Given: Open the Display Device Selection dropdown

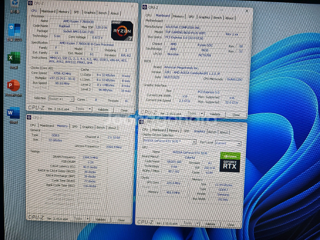Looking at the screenshot, I should coord(169,141).
